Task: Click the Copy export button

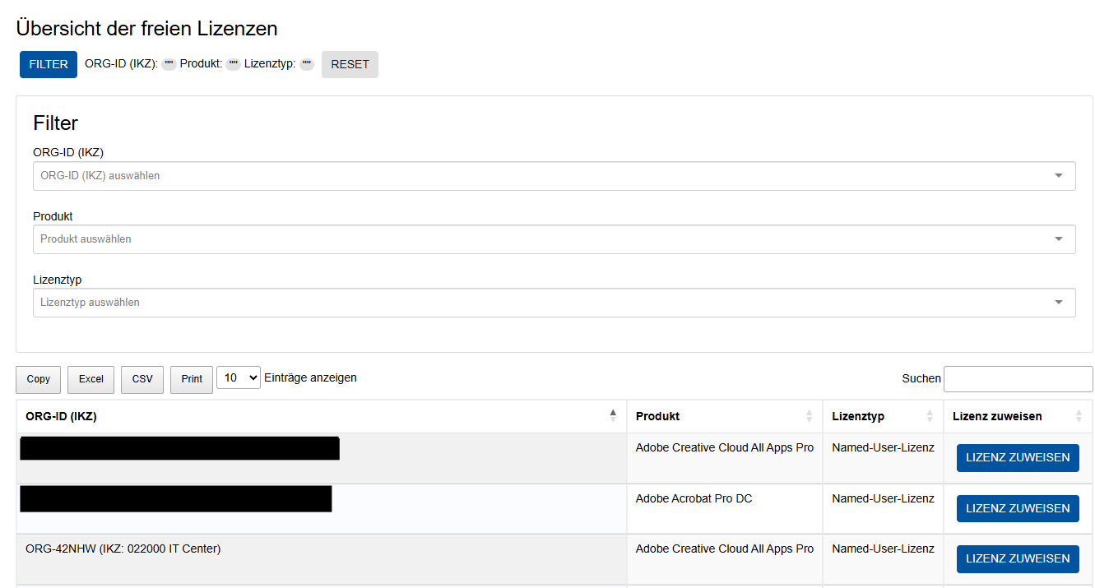Action: pos(39,379)
